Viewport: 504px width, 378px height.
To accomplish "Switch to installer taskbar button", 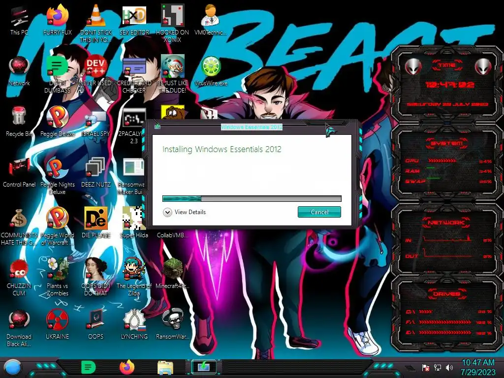I will click(204, 367).
